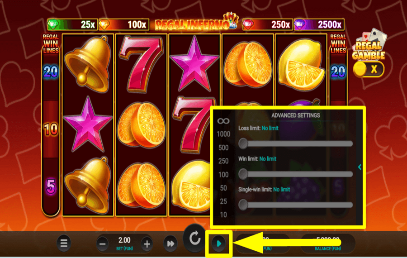
Task: Pick 25 autospins from the list
Action: click(x=223, y=201)
